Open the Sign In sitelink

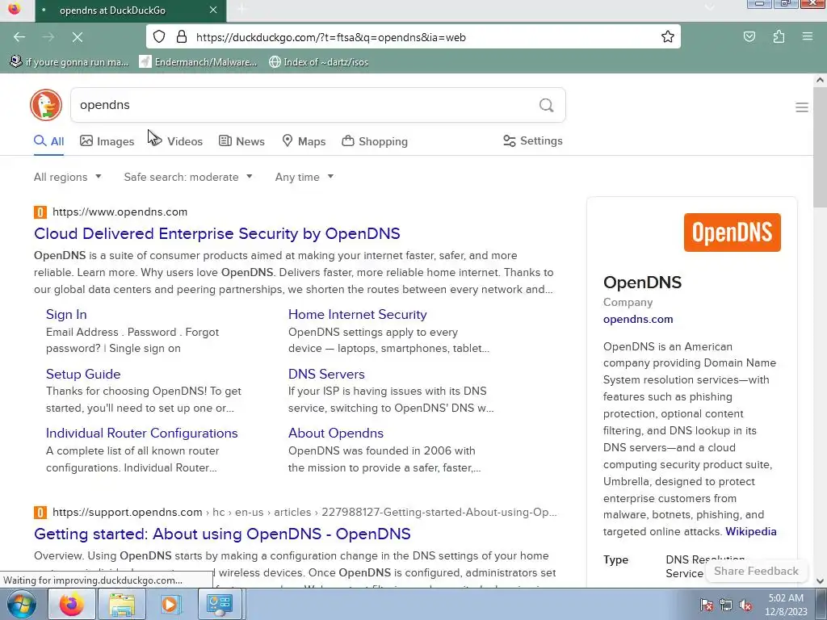tap(66, 315)
